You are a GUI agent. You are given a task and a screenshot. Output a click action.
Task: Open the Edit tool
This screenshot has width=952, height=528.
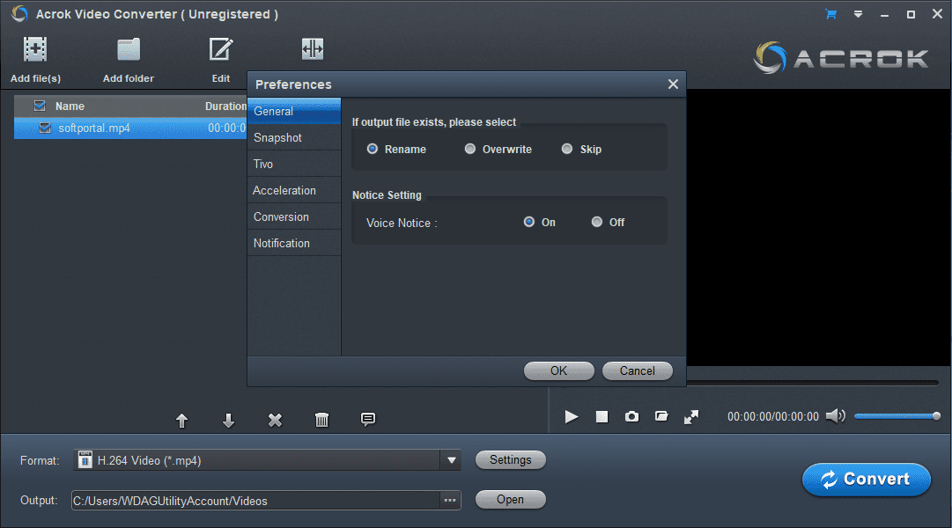click(x=221, y=50)
